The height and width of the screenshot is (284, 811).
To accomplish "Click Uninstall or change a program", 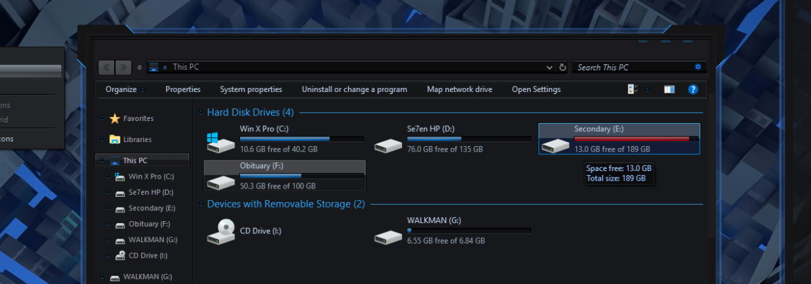I will click(x=354, y=89).
